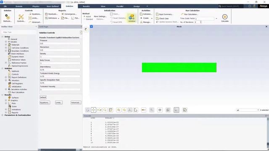Switch to the Domain ribbon tab
Viewport: 269px width, 151px height.
coord(19,6)
